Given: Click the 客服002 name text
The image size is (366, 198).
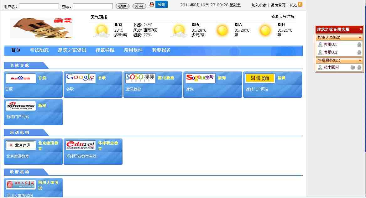Looking at the screenshot, I should pyautogui.click(x=330, y=52).
